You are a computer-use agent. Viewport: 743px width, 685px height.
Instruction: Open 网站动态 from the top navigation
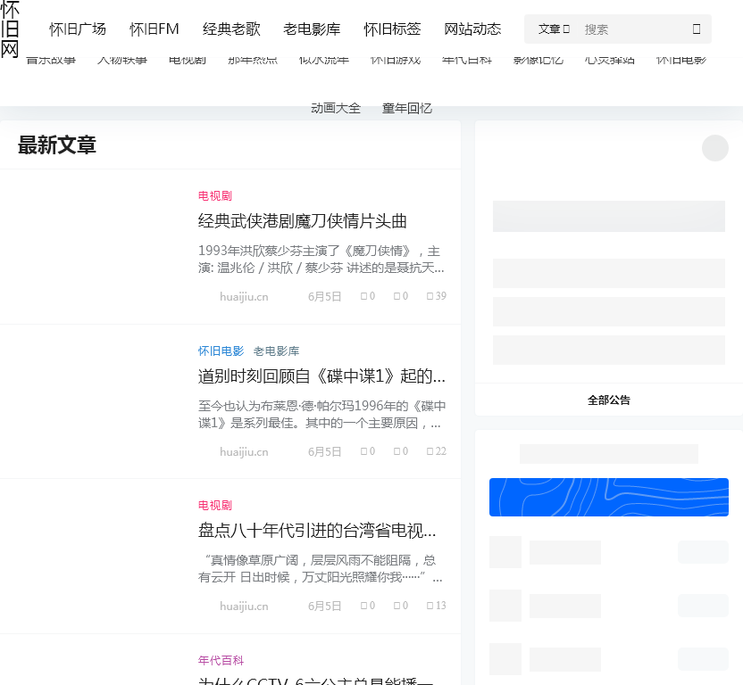click(x=472, y=29)
